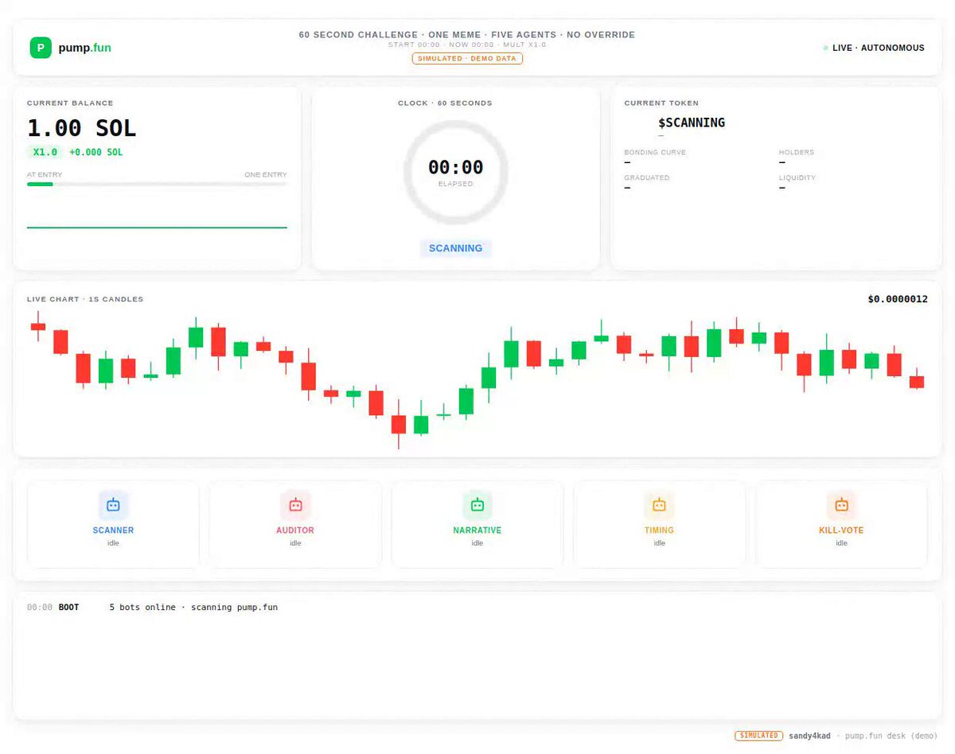
Task: Select the green Narrative bot icon
Action: click(477, 505)
